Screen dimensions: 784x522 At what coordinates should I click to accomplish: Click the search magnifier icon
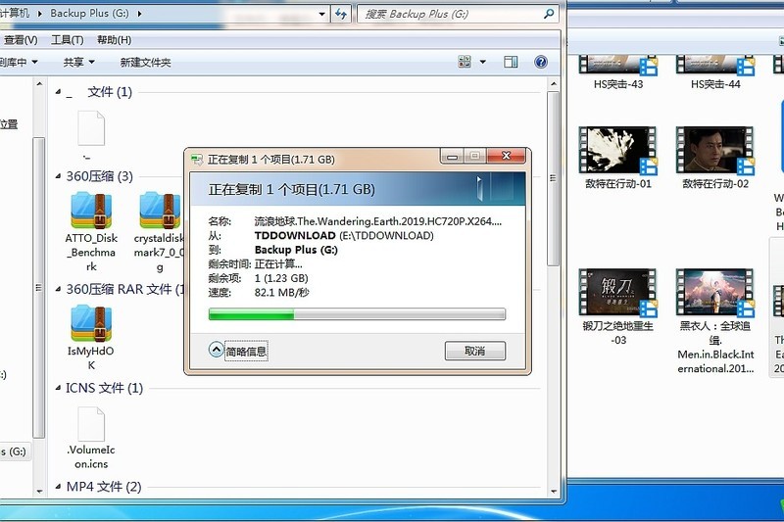click(549, 14)
